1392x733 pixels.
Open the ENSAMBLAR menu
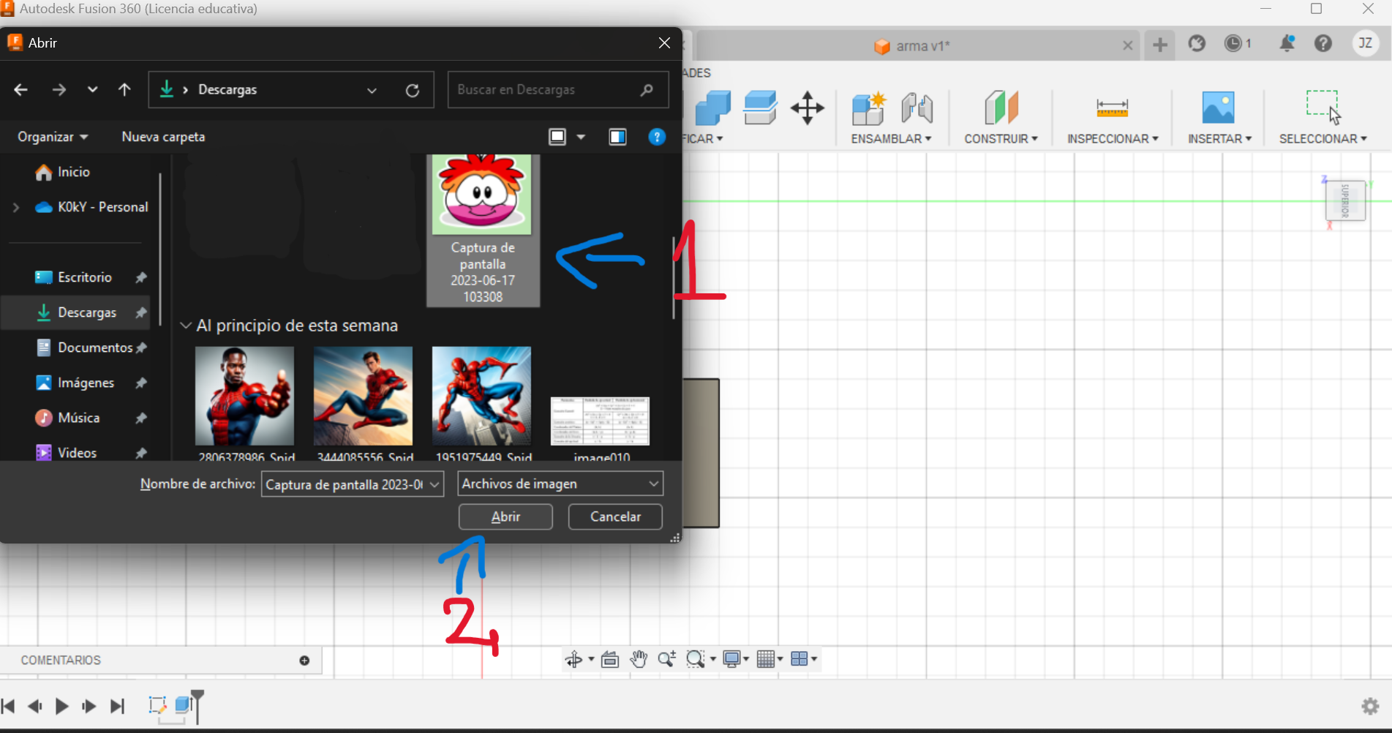(891, 139)
